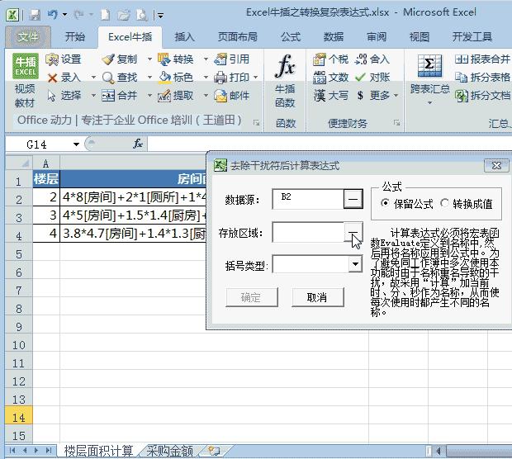
Task: Switch to the 公式 ribbon tab
Action: pyautogui.click(x=291, y=37)
